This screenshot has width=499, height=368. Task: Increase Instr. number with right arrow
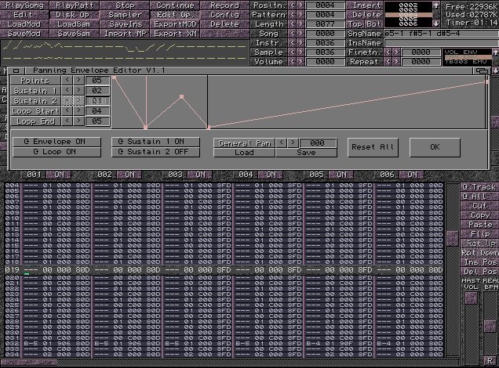pyautogui.click(x=300, y=43)
